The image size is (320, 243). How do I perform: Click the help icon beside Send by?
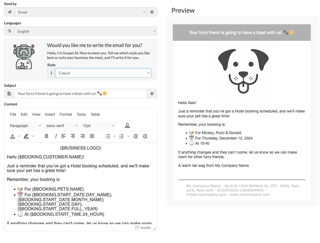pyautogui.click(x=152, y=12)
